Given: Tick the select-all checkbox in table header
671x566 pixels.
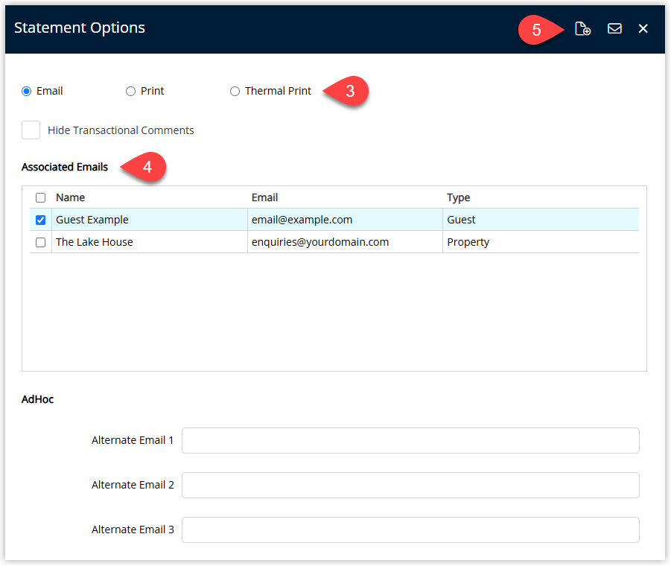Looking at the screenshot, I should [x=41, y=197].
